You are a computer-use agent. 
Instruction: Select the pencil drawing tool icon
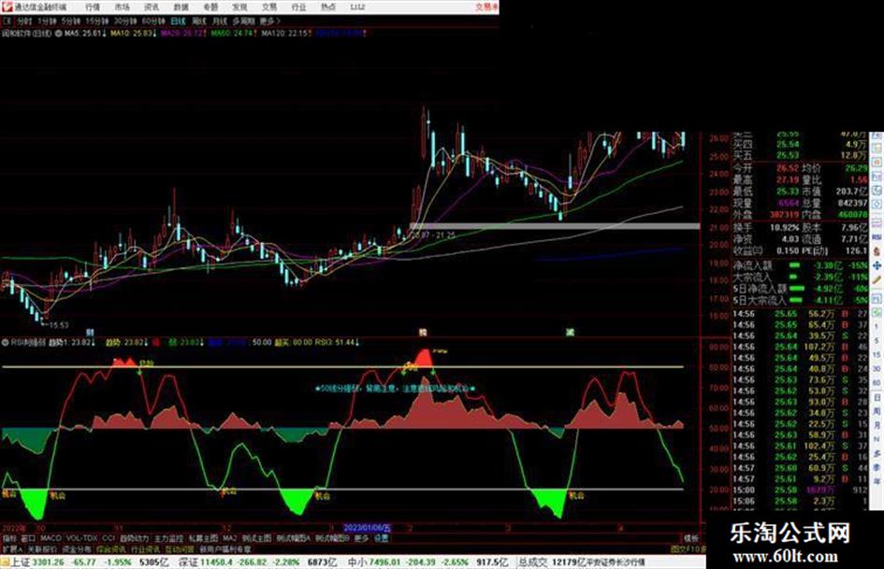[x=877, y=279]
